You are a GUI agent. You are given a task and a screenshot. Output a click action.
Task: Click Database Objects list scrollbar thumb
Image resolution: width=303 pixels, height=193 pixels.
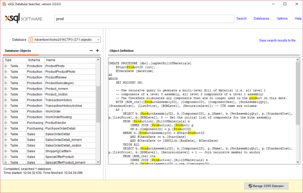point(98,104)
